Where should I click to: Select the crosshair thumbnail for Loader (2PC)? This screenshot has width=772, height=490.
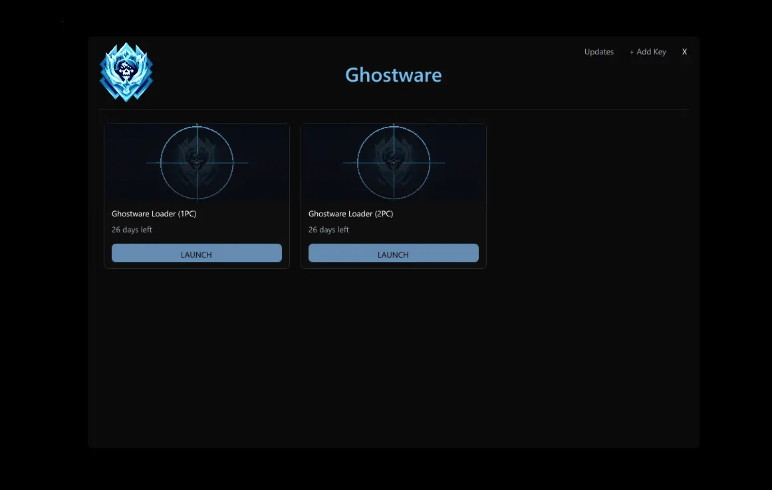pyautogui.click(x=394, y=163)
